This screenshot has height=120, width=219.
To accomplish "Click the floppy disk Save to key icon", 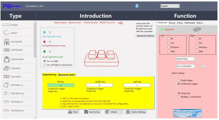I will (86, 112).
